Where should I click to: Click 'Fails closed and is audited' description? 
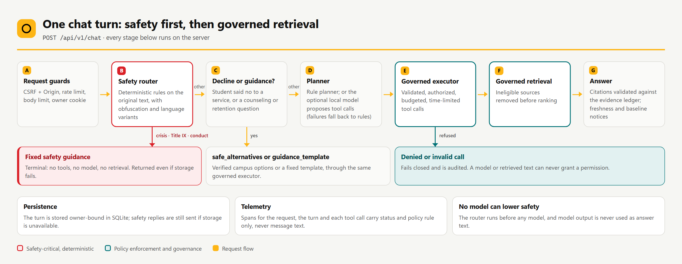(x=505, y=168)
